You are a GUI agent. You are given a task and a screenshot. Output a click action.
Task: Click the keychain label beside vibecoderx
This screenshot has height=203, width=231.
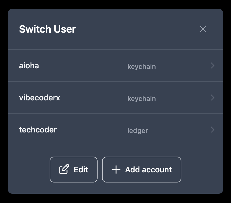[x=141, y=98]
